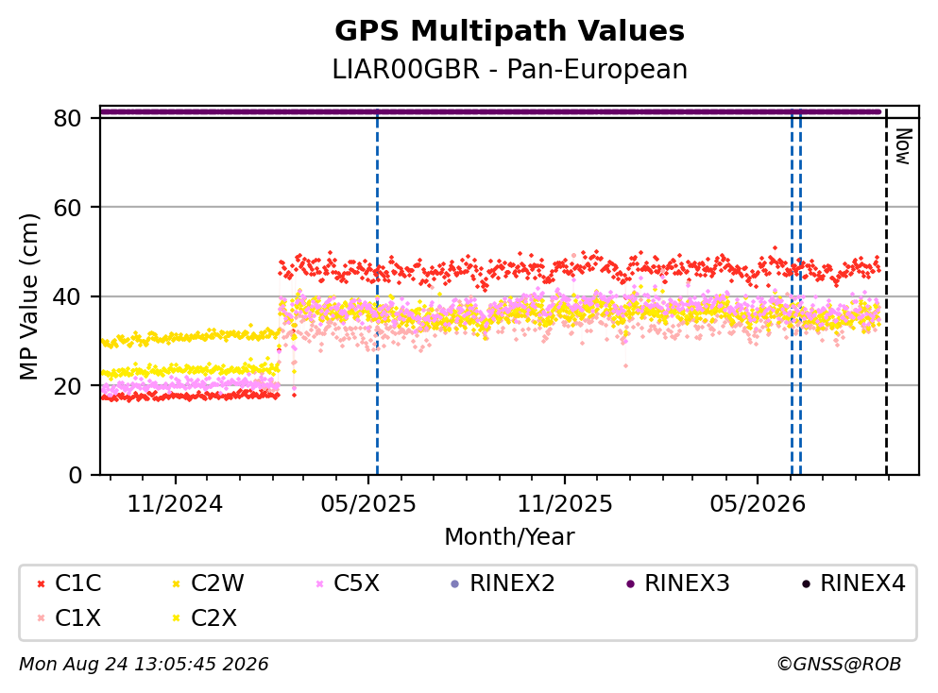Click the 05/2025 x-axis tick label
This screenshot has width=938, height=693.
coord(368,504)
